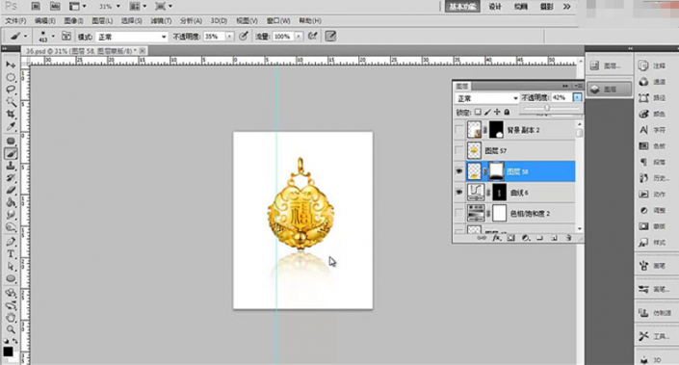Click the layer opacity slider handle

547,108
